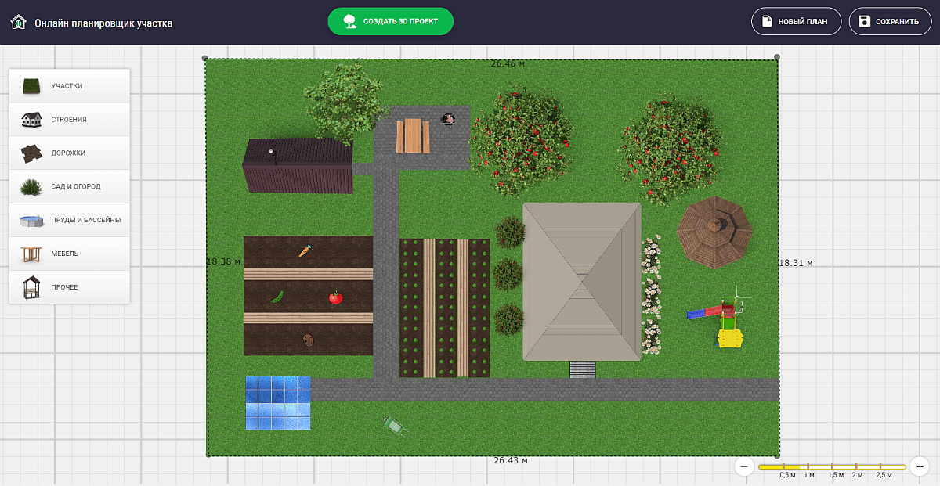Open the Строения buildings category

click(x=69, y=120)
